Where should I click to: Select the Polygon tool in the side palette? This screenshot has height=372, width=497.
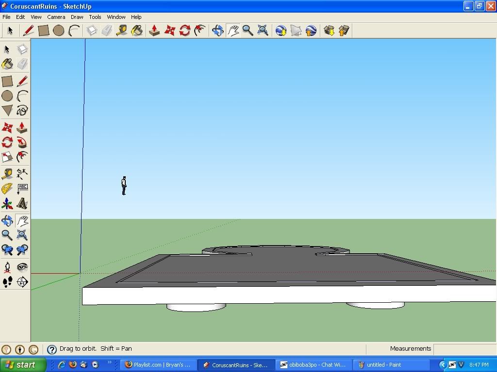click(7, 111)
